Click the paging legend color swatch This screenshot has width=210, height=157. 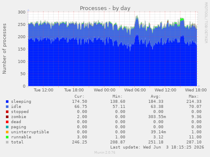click(x=7, y=127)
